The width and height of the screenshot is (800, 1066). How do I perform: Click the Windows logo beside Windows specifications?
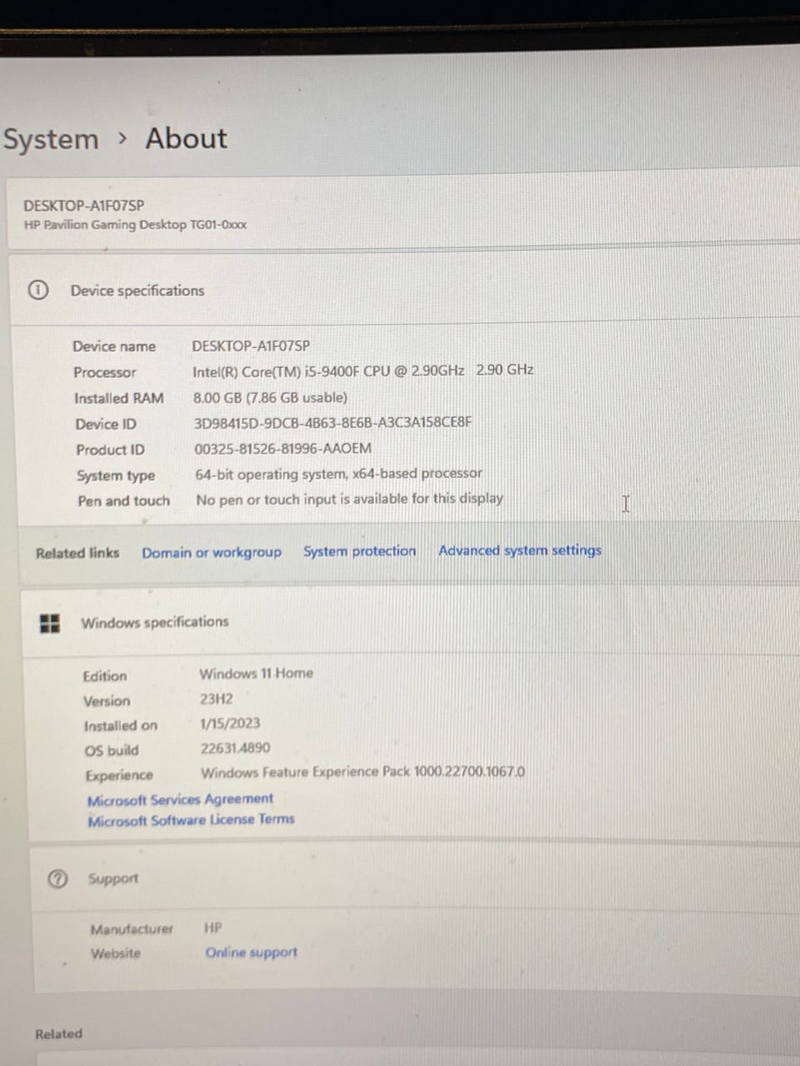50,622
